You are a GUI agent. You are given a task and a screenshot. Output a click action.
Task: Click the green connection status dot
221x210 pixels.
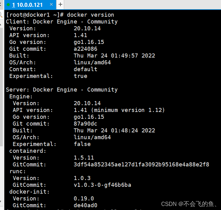8,5
